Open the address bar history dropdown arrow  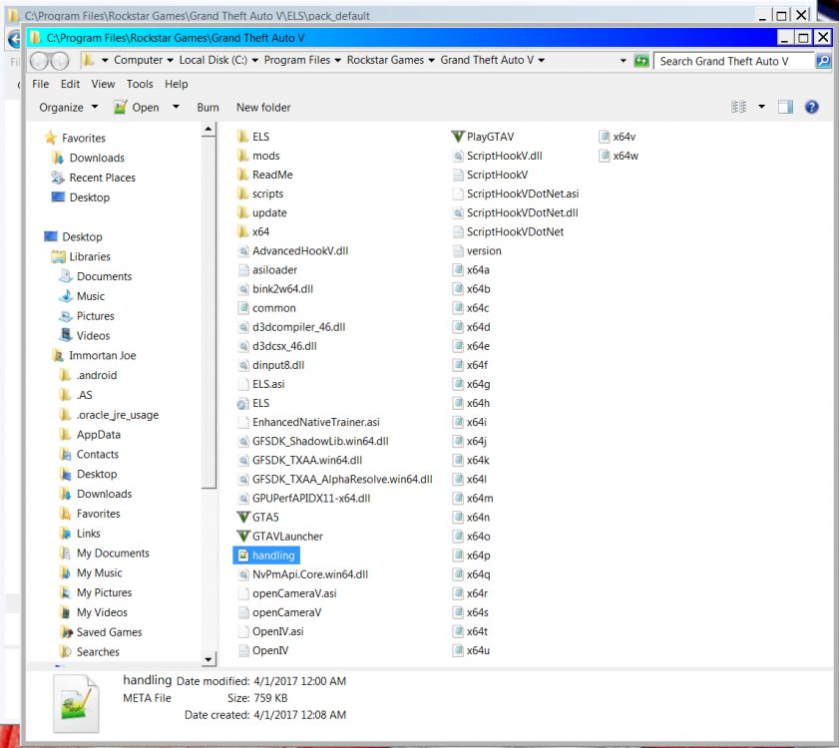pos(623,61)
